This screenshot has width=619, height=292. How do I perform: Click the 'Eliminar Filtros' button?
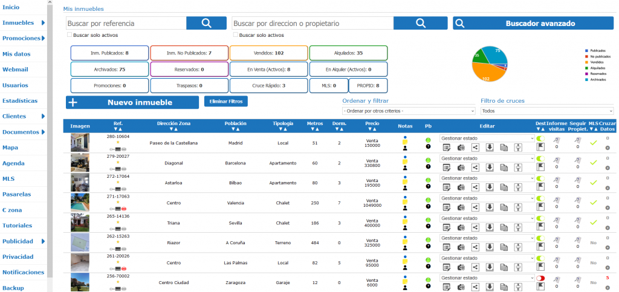pos(225,102)
